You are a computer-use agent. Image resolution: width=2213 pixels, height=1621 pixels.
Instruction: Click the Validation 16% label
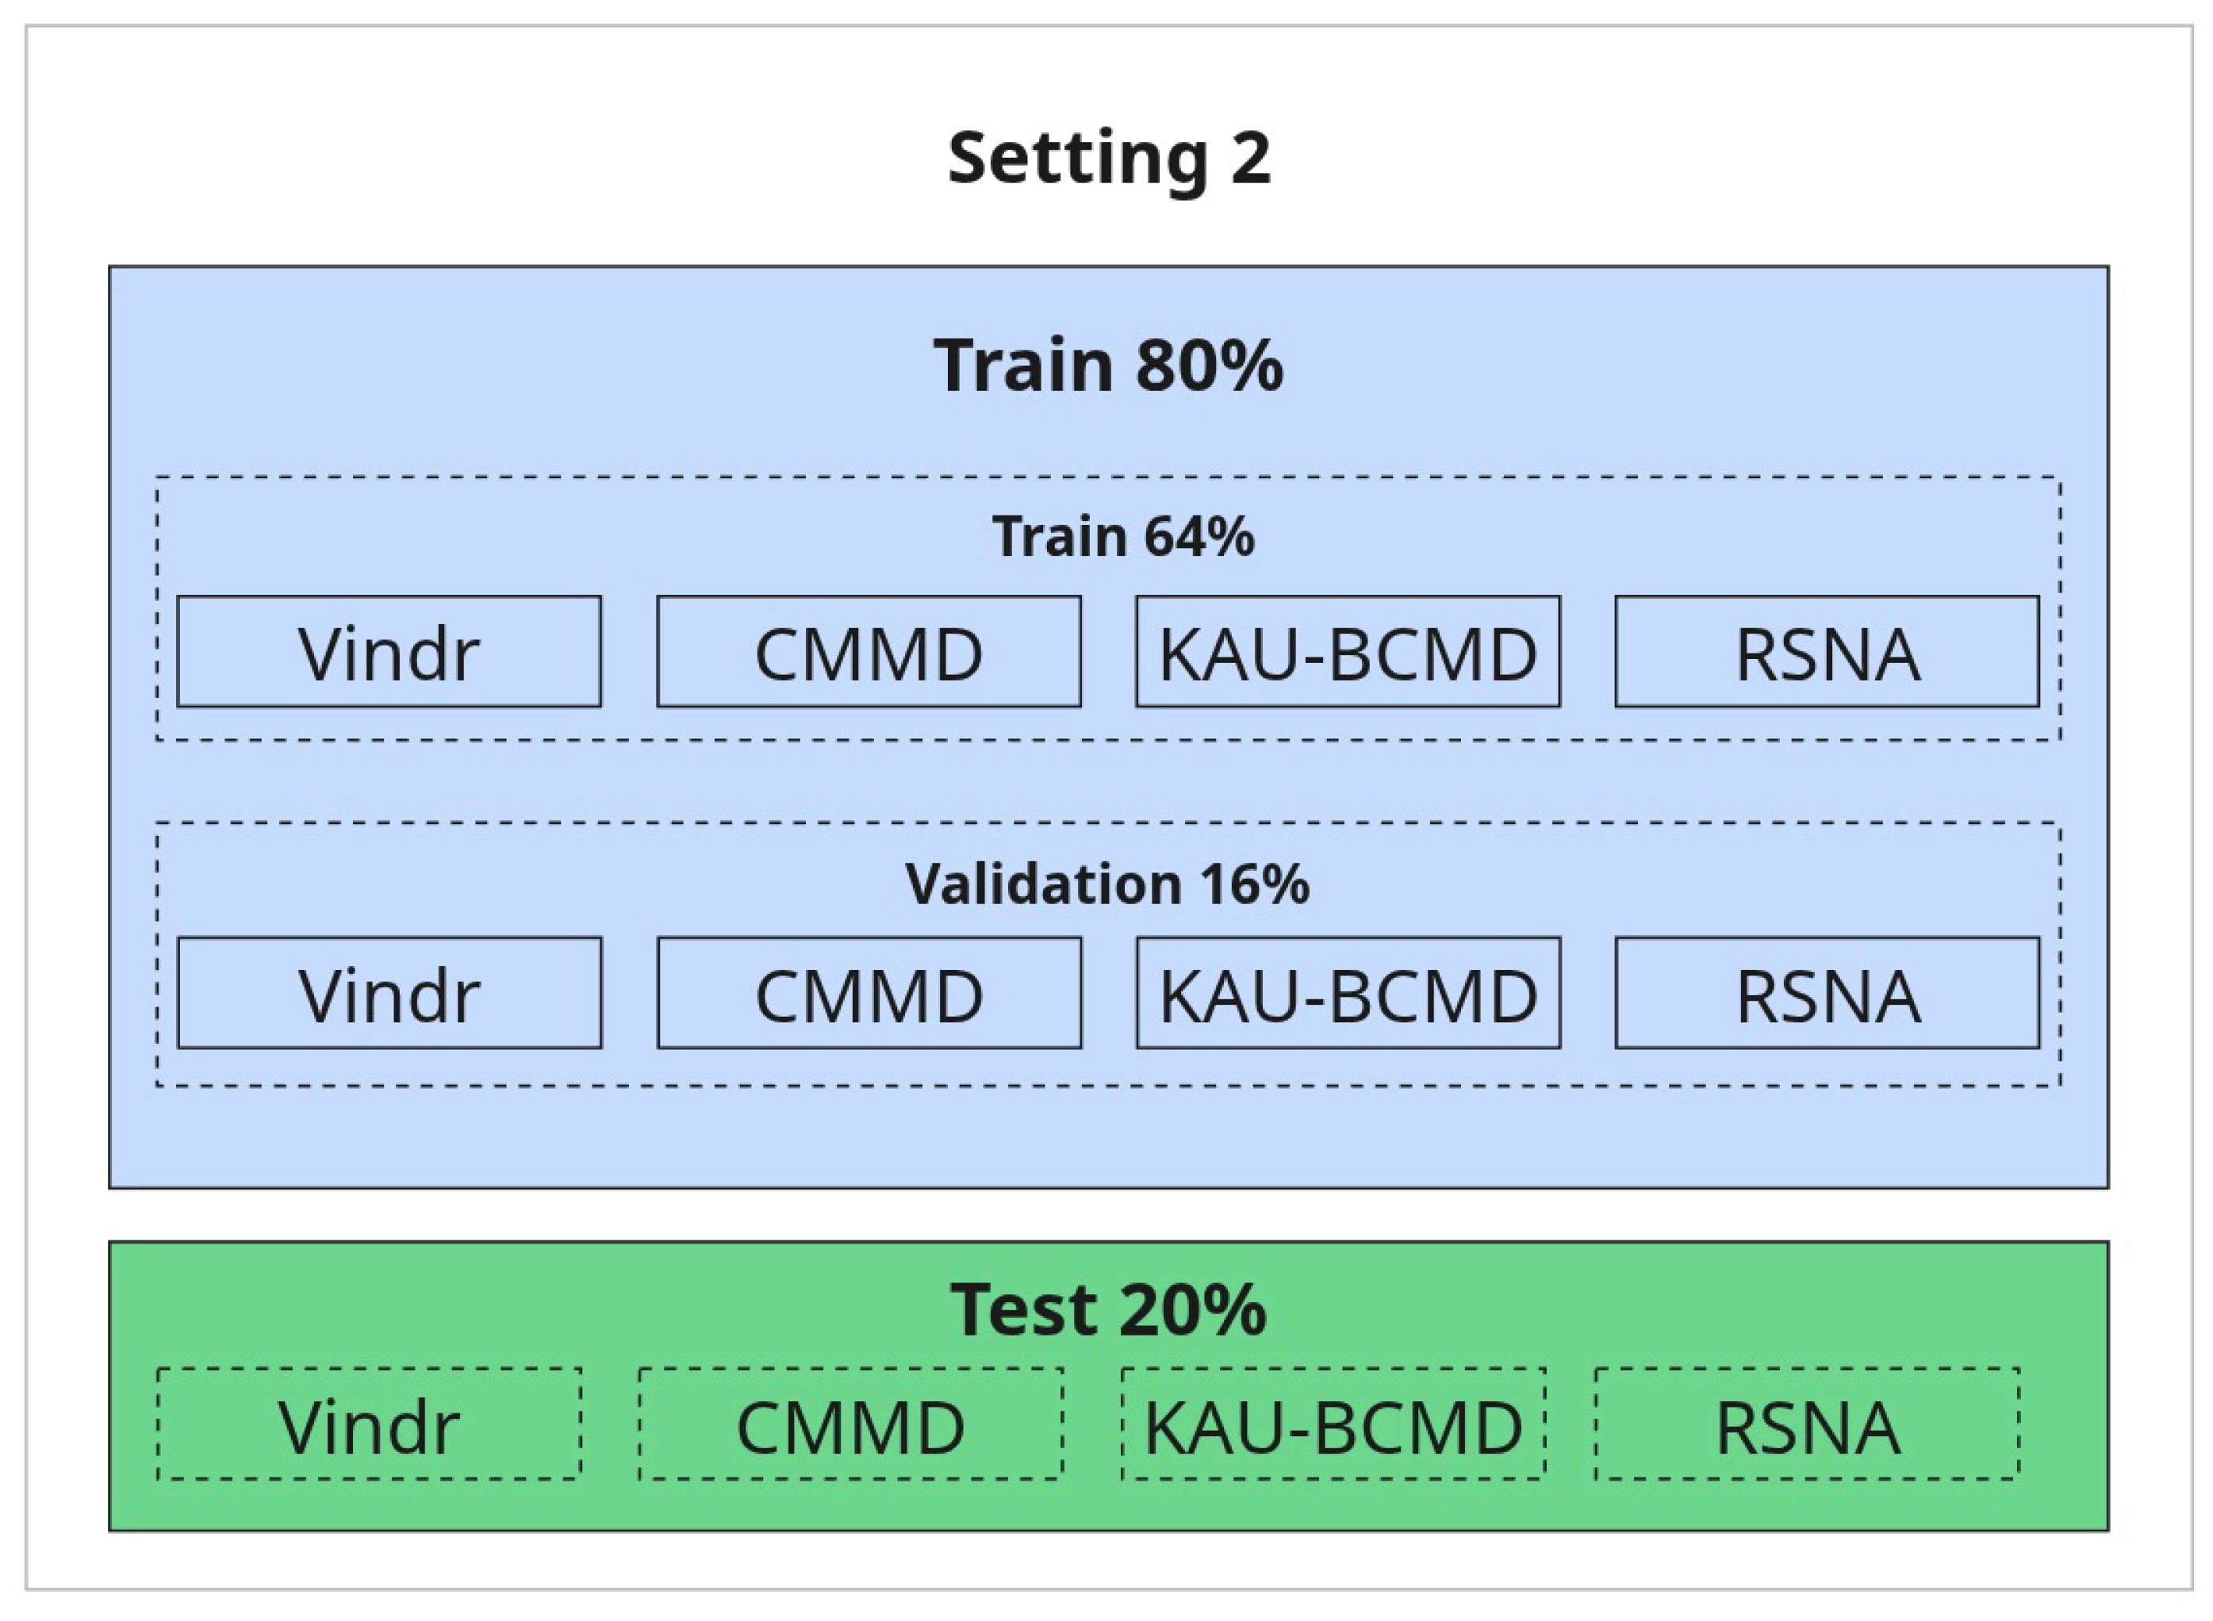point(1107,884)
